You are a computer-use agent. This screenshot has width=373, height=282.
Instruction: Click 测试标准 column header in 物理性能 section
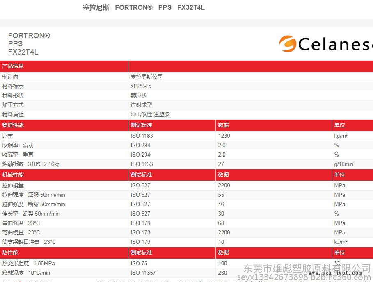(141, 125)
